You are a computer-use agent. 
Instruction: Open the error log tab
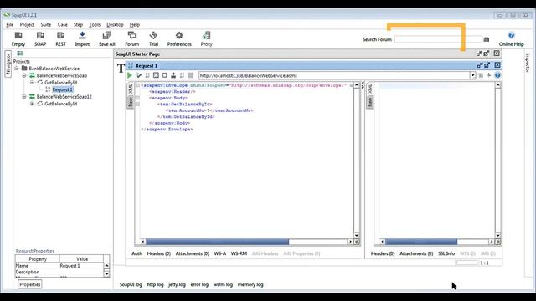[199, 284]
